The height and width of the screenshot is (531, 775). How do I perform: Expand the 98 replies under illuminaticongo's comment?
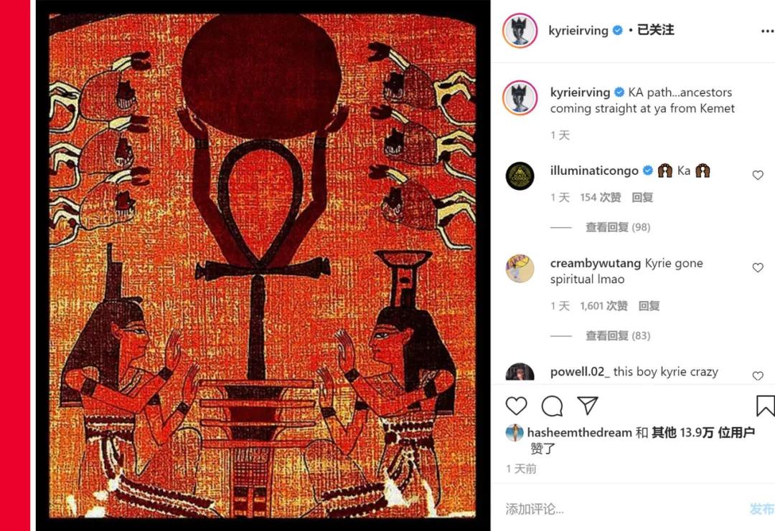(618, 227)
